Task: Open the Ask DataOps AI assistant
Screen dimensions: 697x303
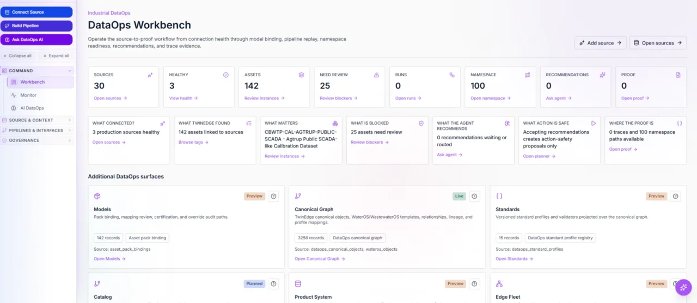Action: tap(36, 40)
